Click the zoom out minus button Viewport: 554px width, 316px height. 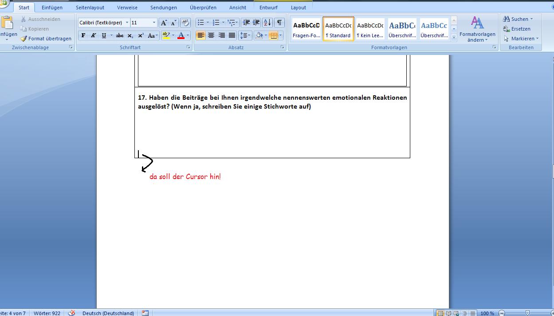[x=501, y=313]
